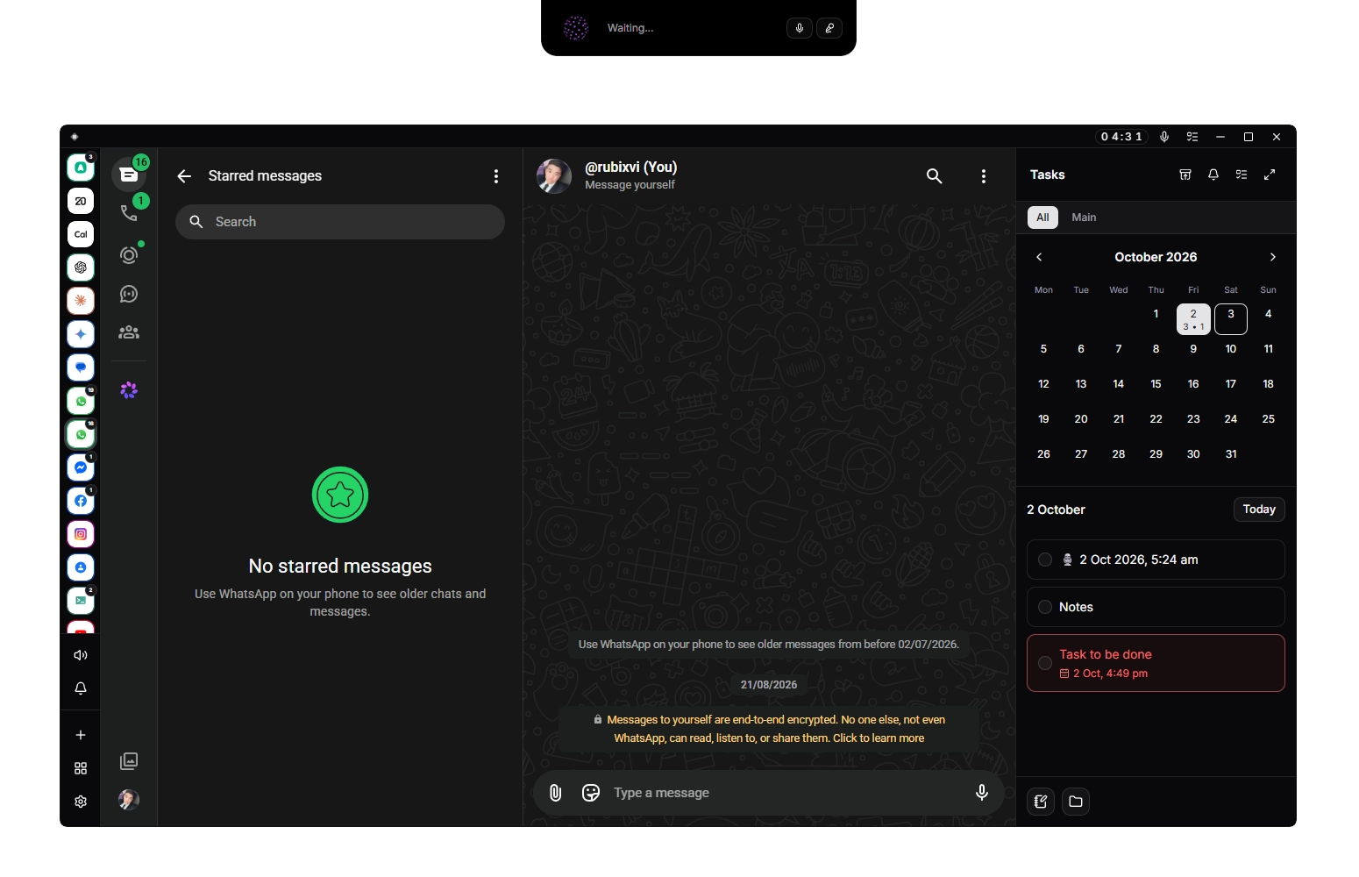This screenshot has width=1359, height=877.
Task: Open the WhatsApp Calls icon
Action: [129, 212]
